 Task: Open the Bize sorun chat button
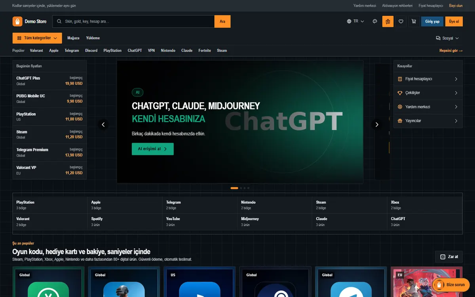click(x=451, y=285)
